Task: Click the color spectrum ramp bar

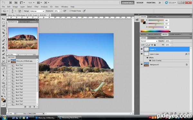Action: (155, 31)
